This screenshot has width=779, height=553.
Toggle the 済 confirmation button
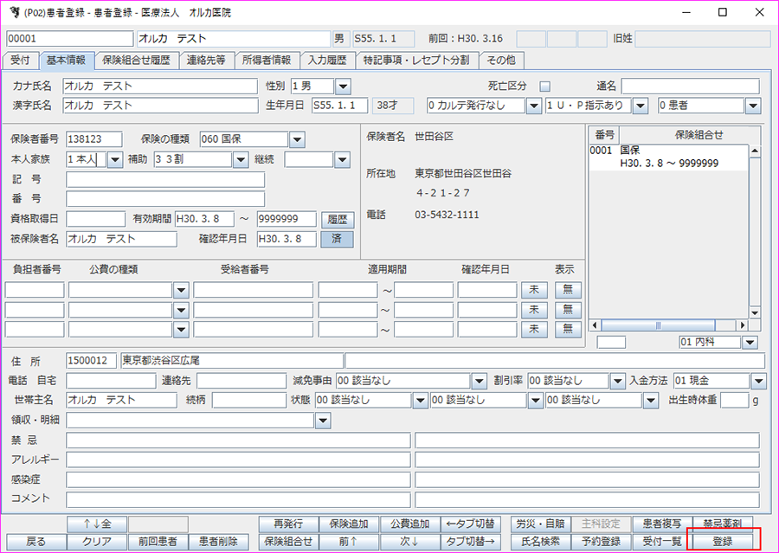point(337,239)
